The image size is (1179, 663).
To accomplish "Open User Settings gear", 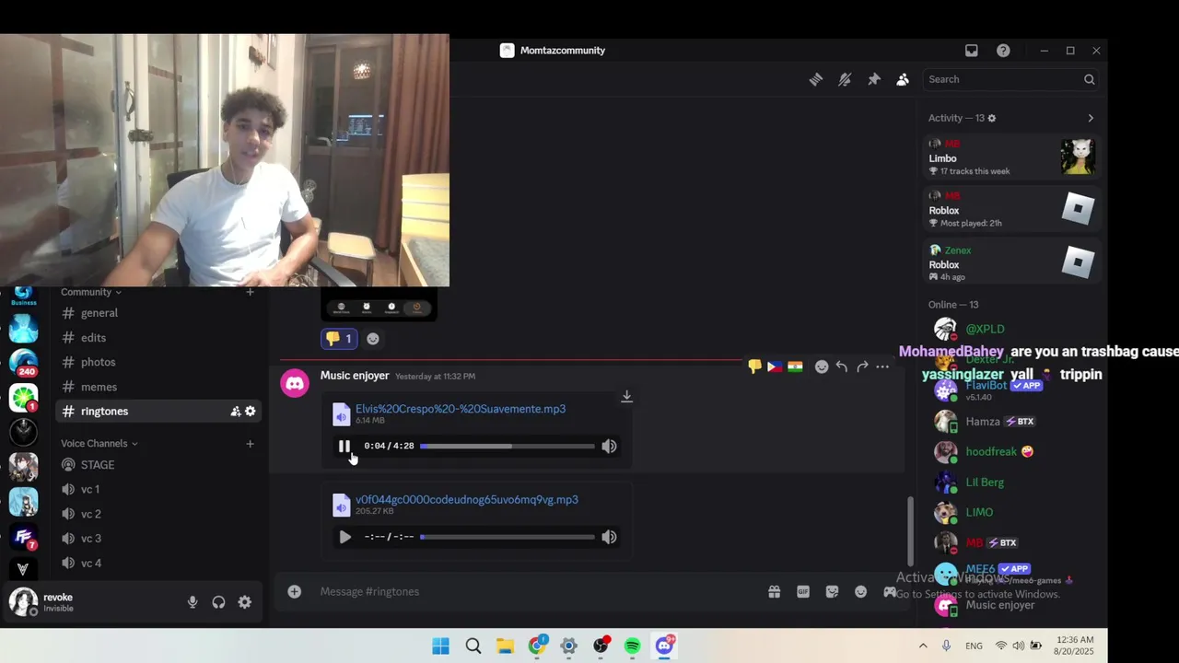I will point(245,602).
